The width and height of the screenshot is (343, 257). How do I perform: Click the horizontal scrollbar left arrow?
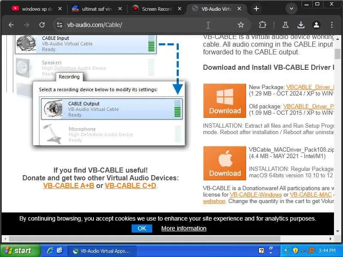click(x=5, y=239)
